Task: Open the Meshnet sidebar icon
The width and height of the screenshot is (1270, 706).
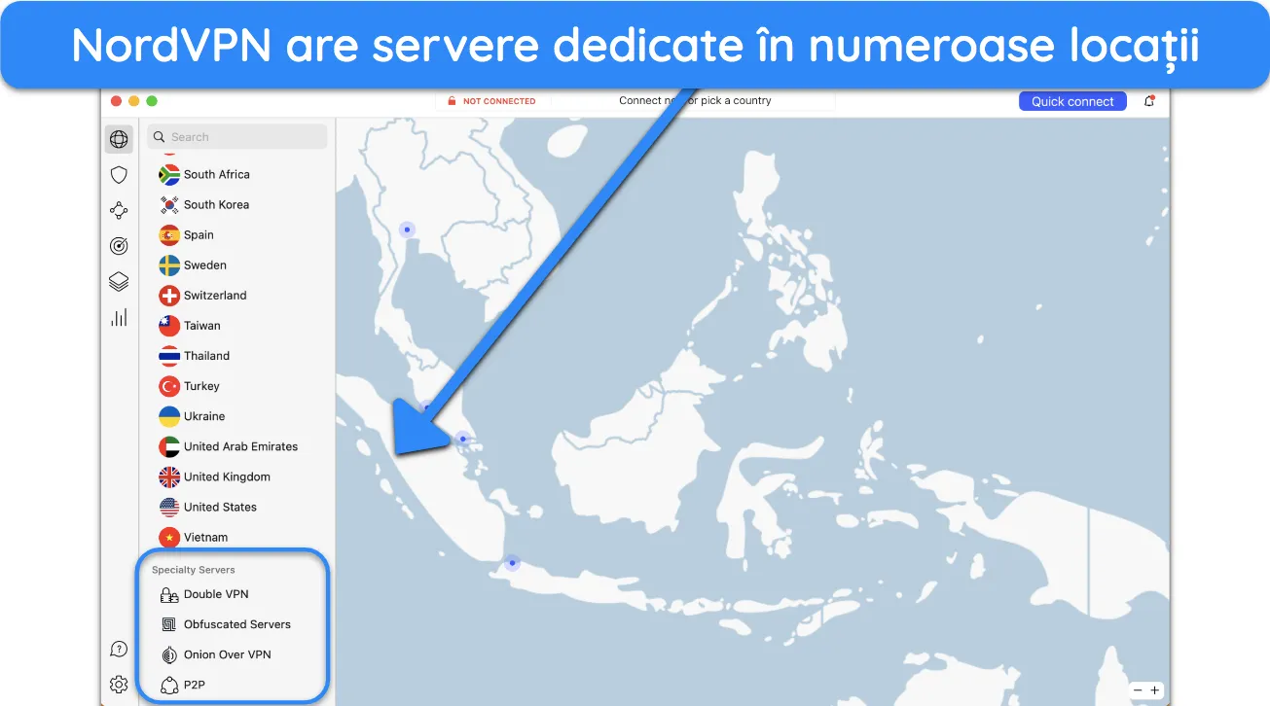Action: (119, 210)
